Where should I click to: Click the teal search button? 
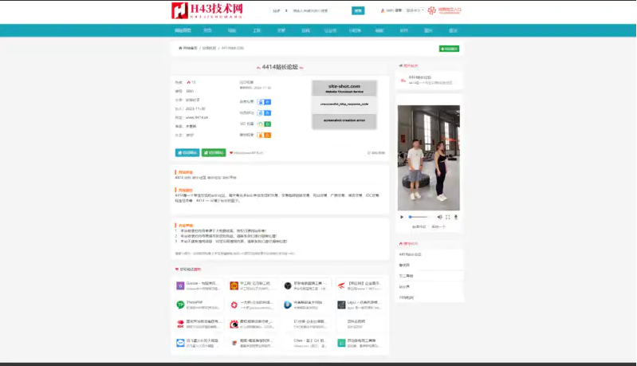click(x=358, y=11)
